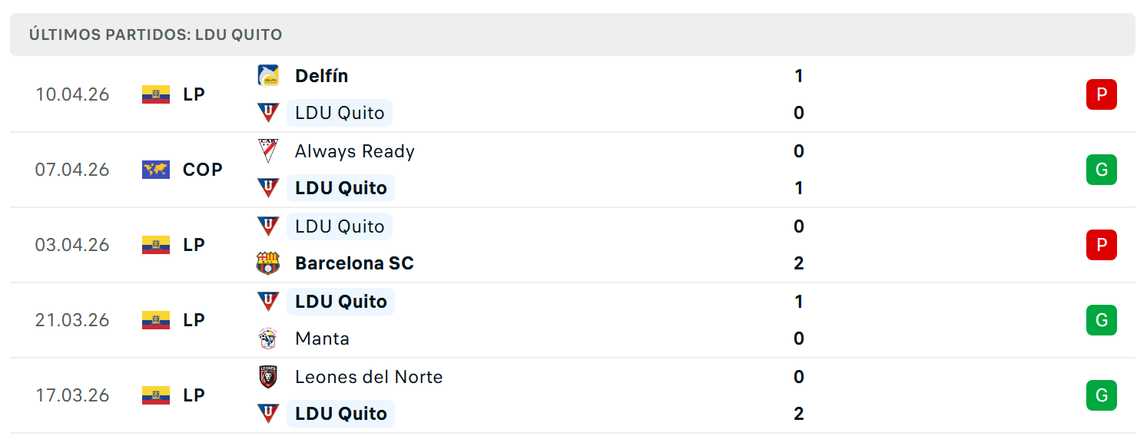This screenshot has width=1147, height=446.
Task: Open the Barcelona SC team link
Action: [x=354, y=263]
